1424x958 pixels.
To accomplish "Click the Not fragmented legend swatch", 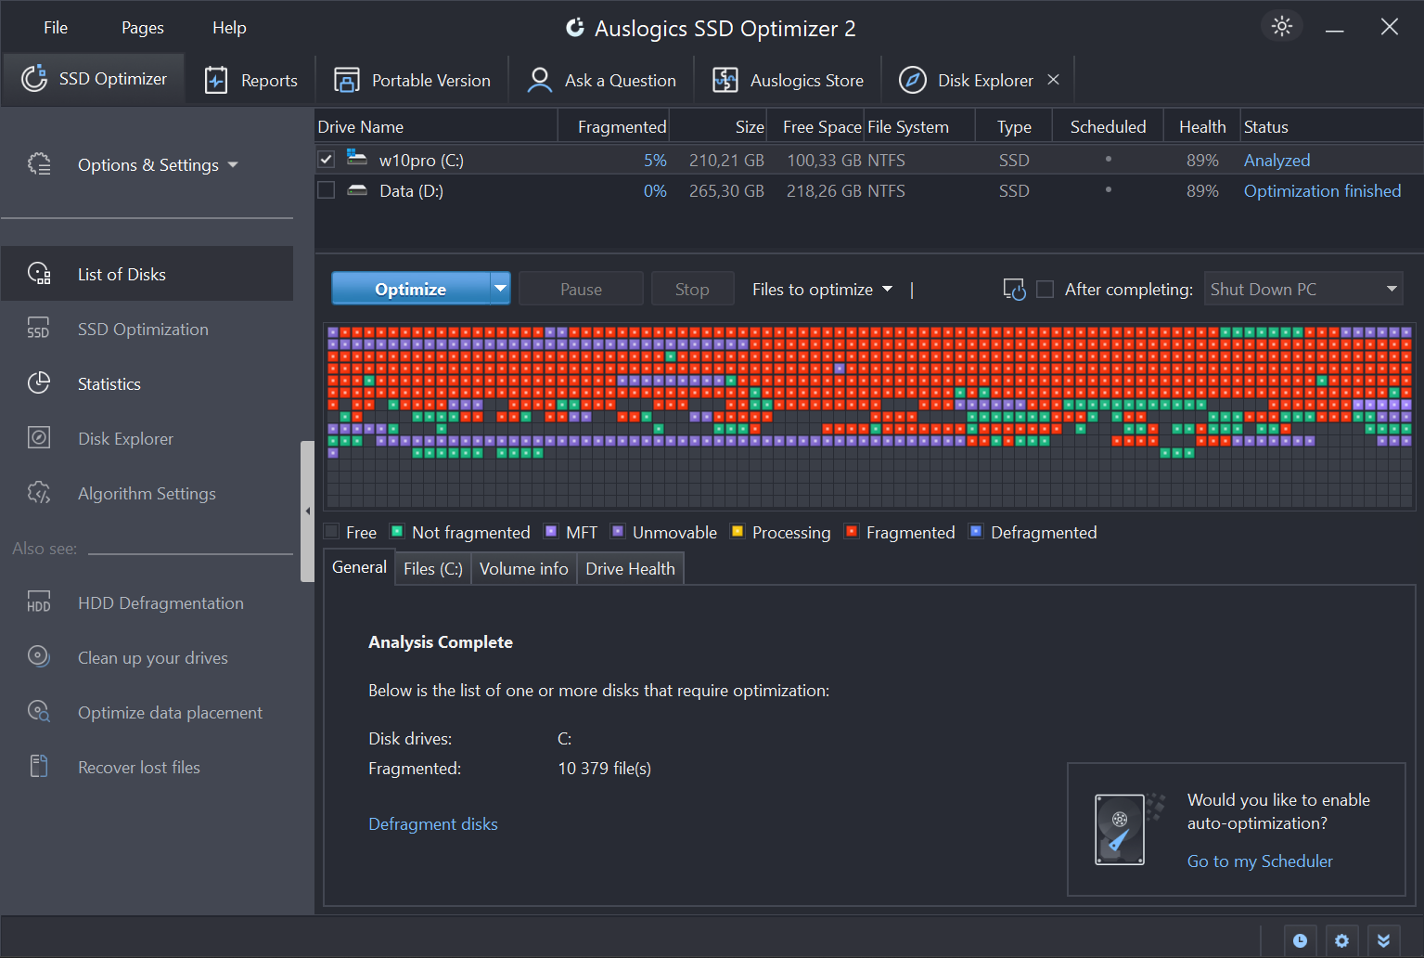I will [397, 531].
